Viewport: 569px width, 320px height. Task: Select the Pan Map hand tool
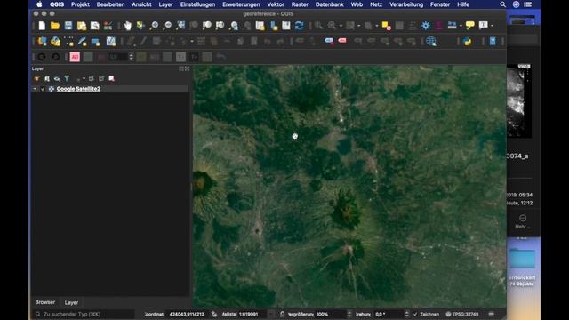127,26
